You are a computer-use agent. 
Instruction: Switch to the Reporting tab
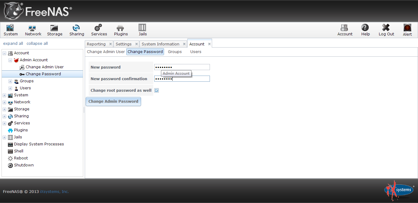click(96, 44)
